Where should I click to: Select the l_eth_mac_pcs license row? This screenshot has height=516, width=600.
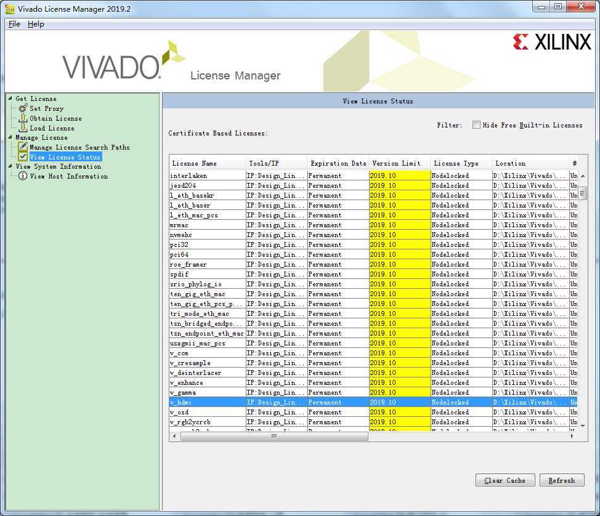pos(373,215)
